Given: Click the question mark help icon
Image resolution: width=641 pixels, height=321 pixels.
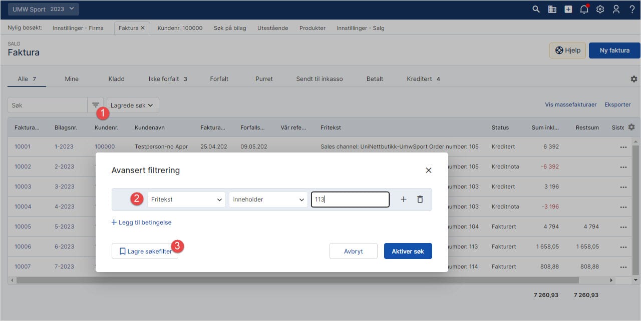Looking at the screenshot, I should (x=632, y=9).
